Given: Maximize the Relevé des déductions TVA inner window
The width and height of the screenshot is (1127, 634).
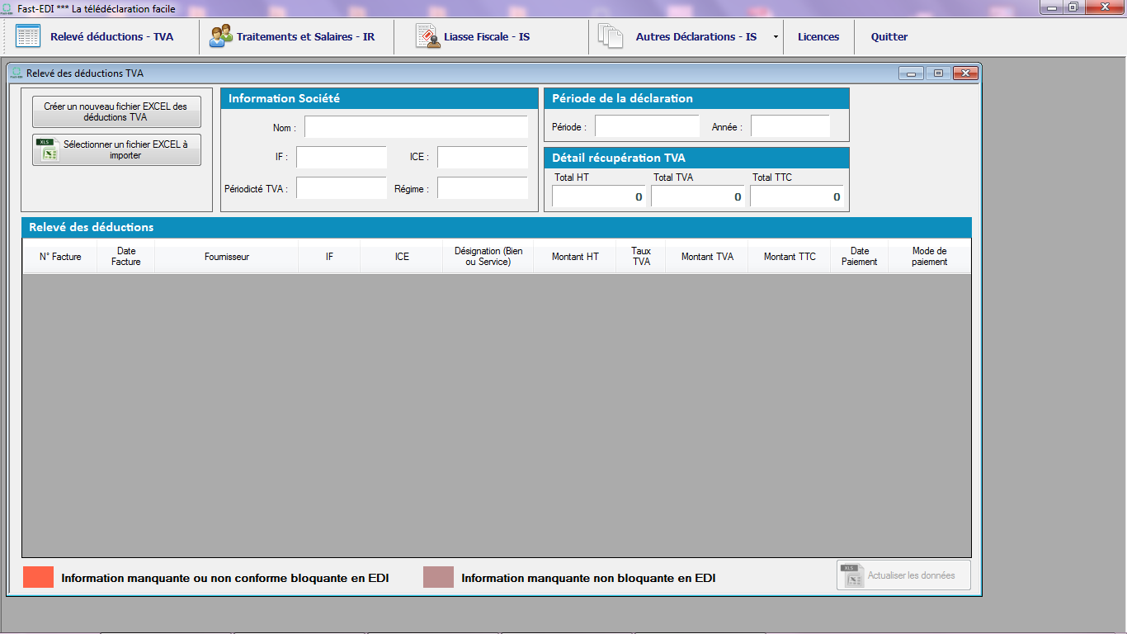Looking at the screenshot, I should pos(938,73).
